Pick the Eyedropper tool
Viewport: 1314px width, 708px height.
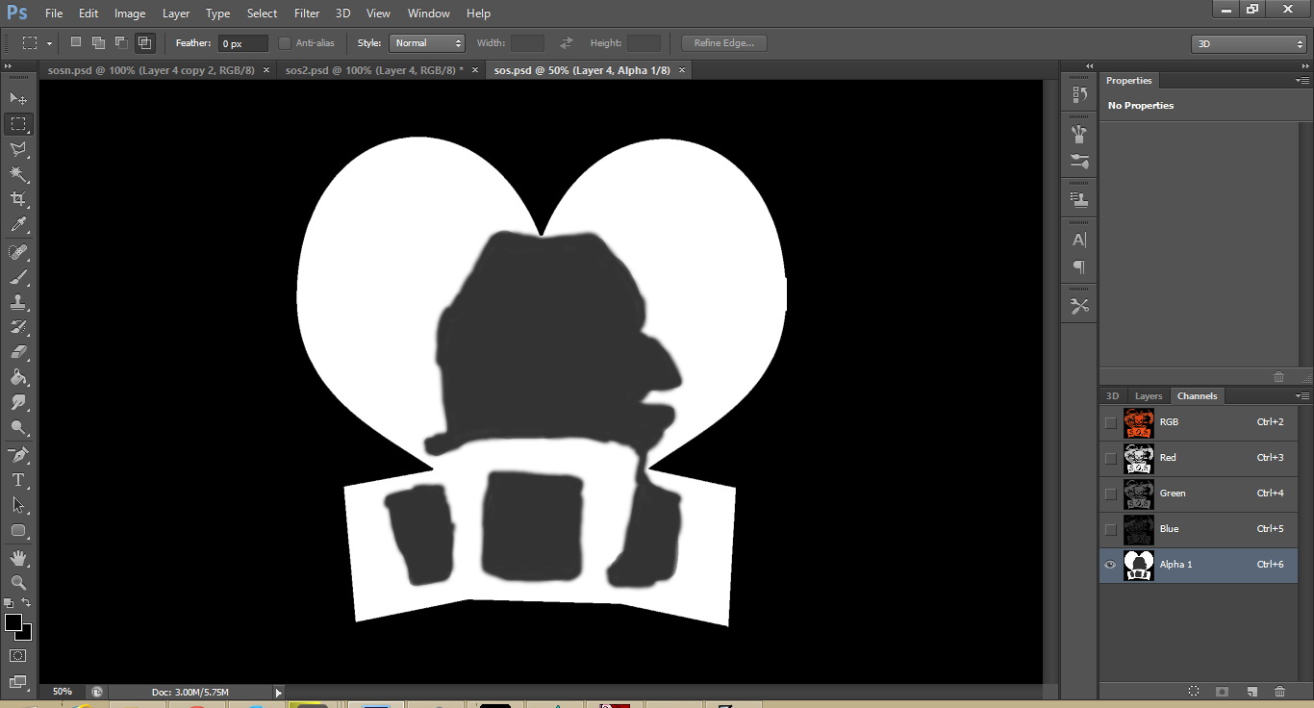pos(18,225)
